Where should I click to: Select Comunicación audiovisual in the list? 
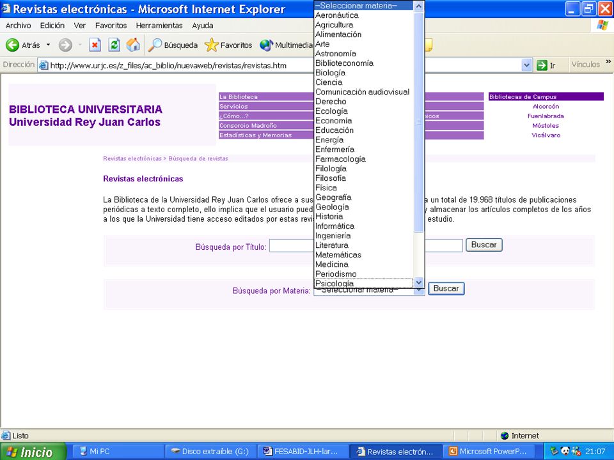point(364,92)
